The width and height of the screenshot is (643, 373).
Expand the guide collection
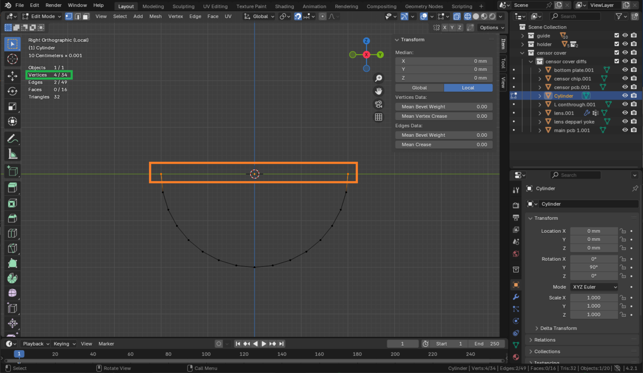[522, 36]
